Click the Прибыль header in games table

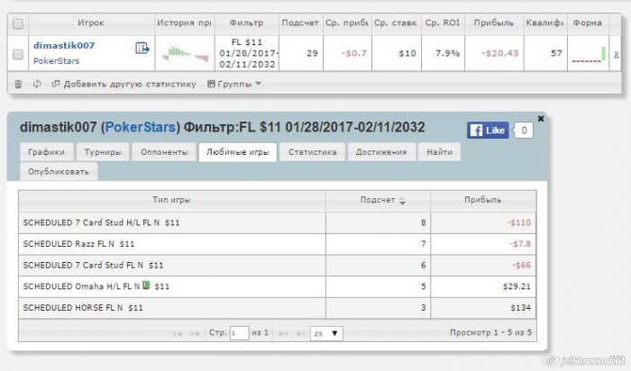483,200
